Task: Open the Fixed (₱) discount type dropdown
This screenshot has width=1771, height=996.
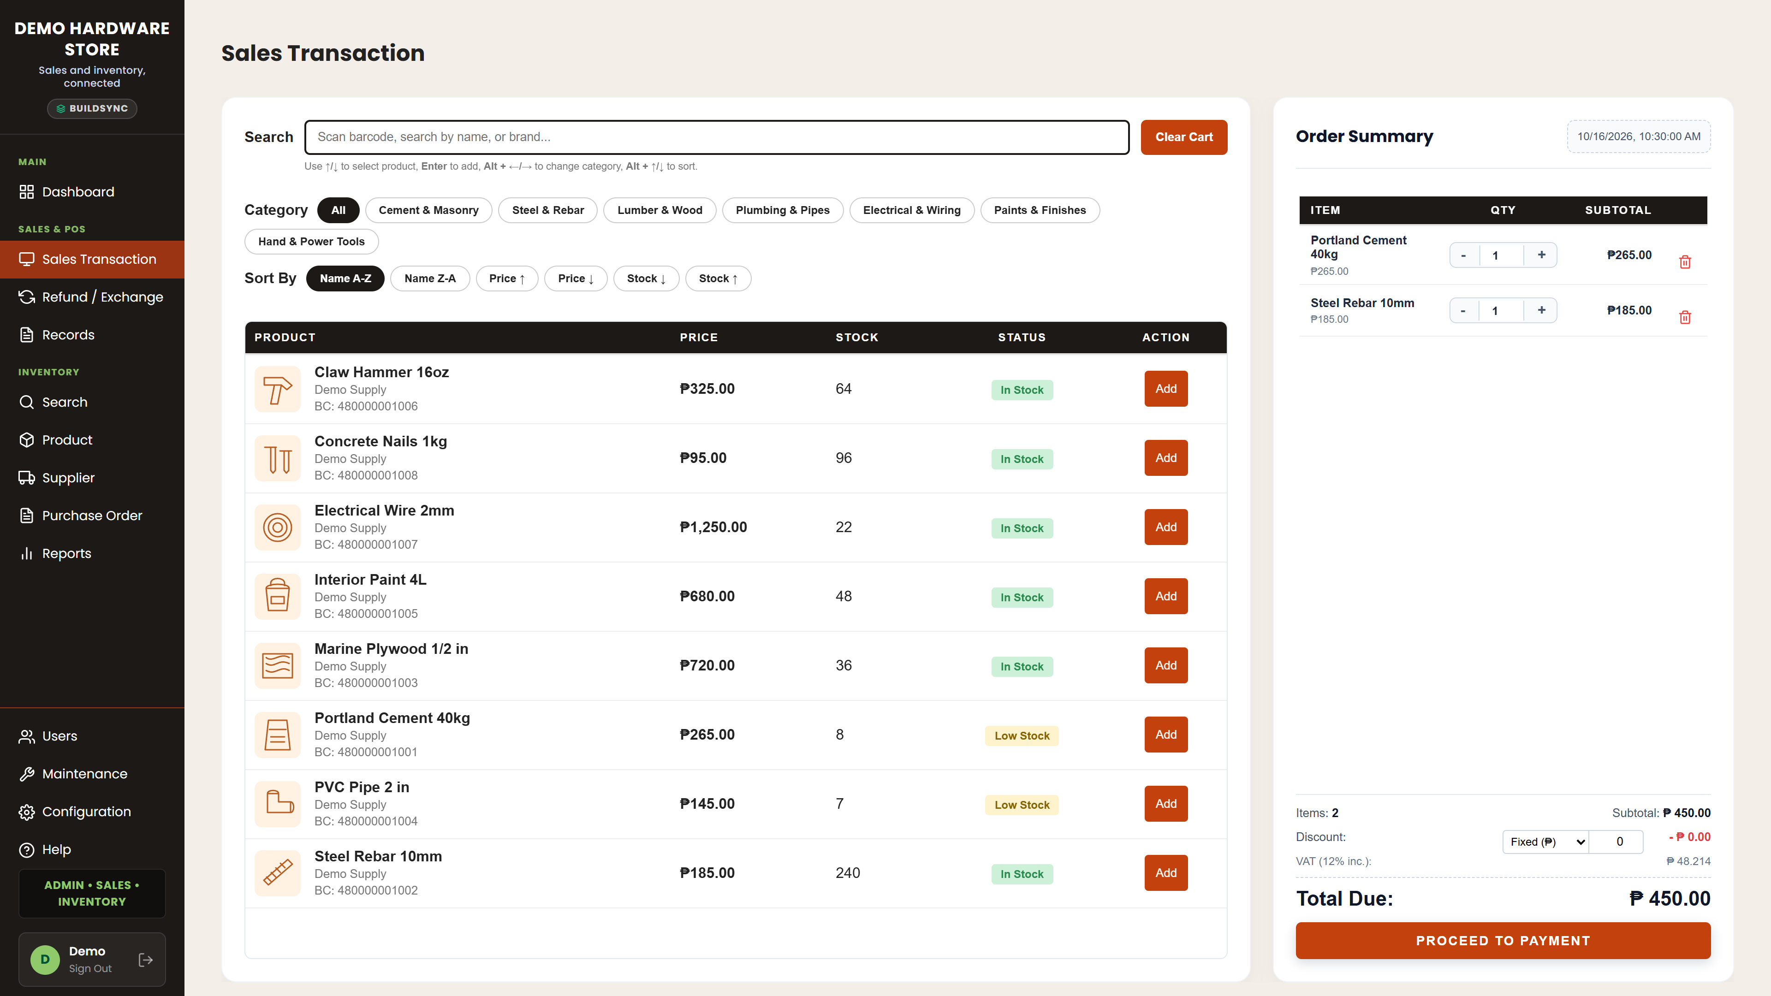Action: (x=1545, y=842)
